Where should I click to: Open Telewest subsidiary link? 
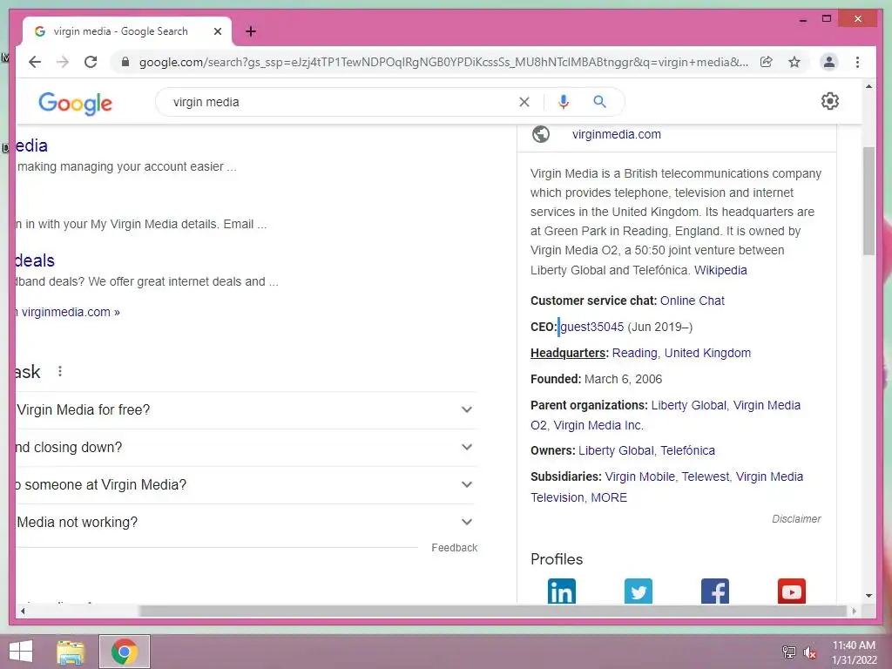tap(706, 476)
